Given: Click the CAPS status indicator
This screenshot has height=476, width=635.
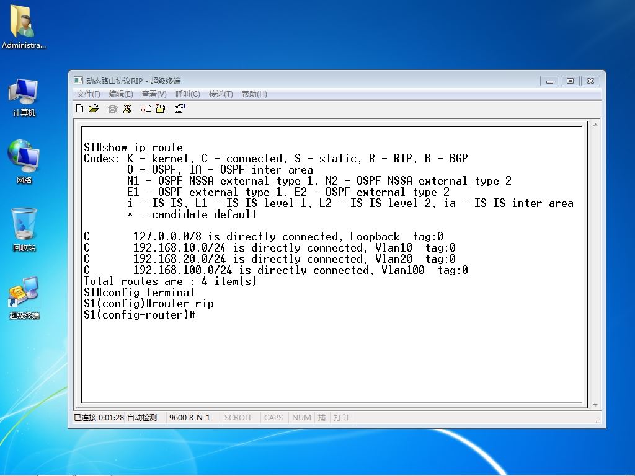Looking at the screenshot, I should [273, 417].
